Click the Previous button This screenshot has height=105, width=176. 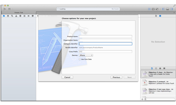(x=116, y=77)
